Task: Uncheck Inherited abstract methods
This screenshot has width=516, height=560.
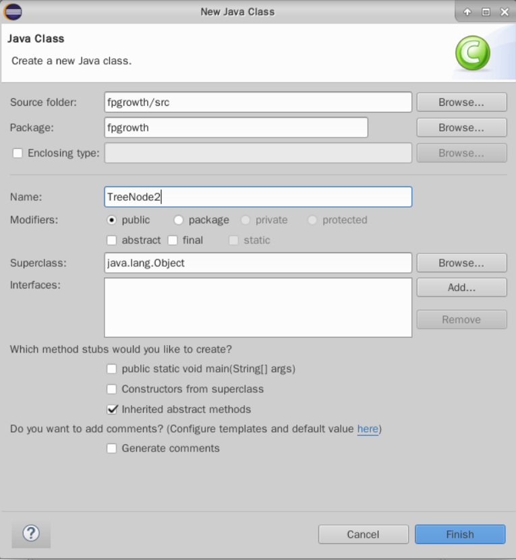Action: click(x=112, y=409)
